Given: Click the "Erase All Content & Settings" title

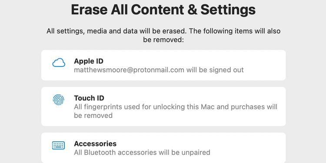Looking at the screenshot, I should tap(163, 10).
